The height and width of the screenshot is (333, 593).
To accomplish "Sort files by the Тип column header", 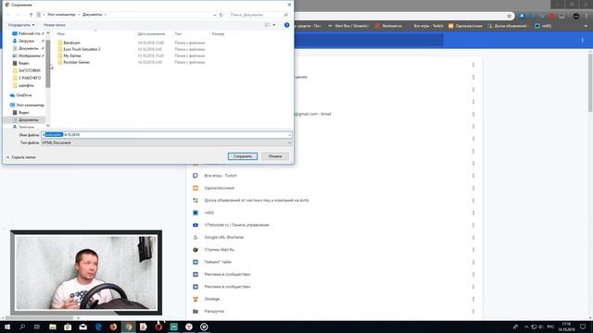I will click(178, 34).
